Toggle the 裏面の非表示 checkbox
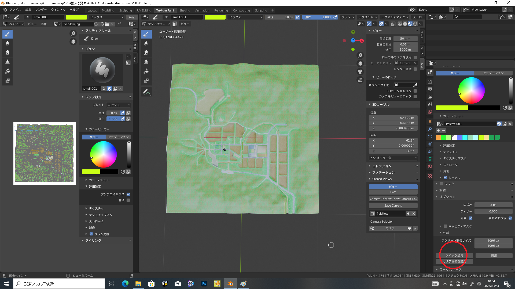Image resolution: width=515 pixels, height=289 pixels. click(510, 218)
